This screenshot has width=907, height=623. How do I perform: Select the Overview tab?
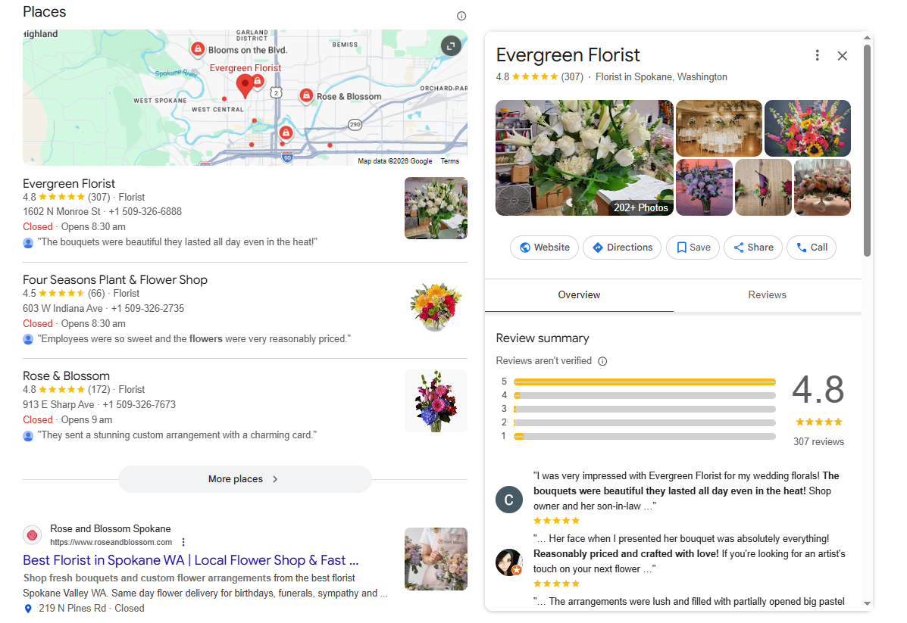(579, 294)
